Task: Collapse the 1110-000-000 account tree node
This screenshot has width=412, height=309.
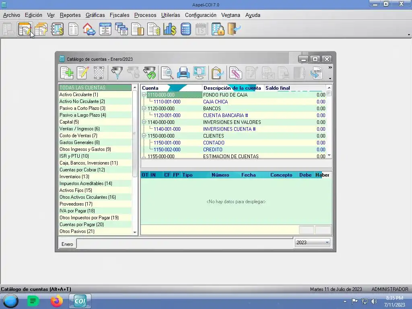Action: [x=144, y=95]
